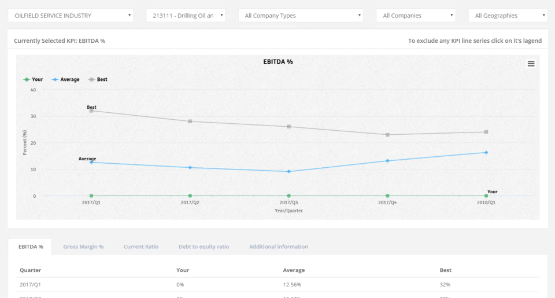The height and width of the screenshot is (298, 555).
Task: Click the Your data point at 2018/Q1
Action: (486, 196)
